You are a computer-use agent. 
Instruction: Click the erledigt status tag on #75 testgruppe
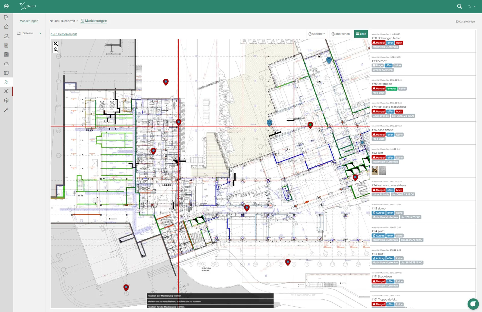click(x=392, y=88)
